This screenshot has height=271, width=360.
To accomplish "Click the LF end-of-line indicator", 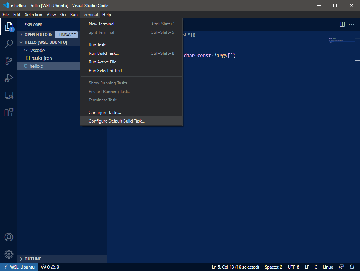I will pyautogui.click(x=307, y=267).
